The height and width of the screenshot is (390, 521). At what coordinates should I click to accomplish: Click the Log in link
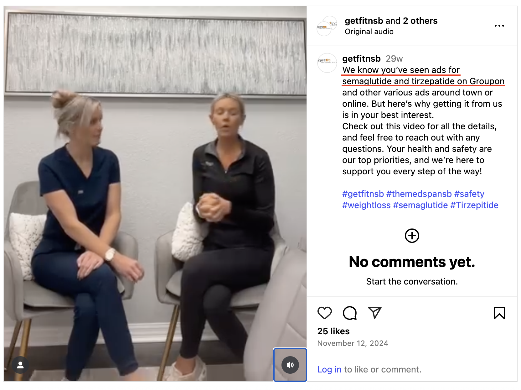pyautogui.click(x=329, y=369)
